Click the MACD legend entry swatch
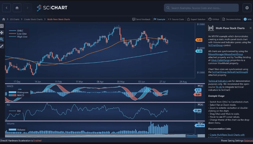This screenshot has height=144, width=253. [12, 95]
